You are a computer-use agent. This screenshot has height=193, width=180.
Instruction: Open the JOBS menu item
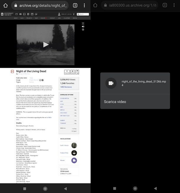tap(59, 18)
